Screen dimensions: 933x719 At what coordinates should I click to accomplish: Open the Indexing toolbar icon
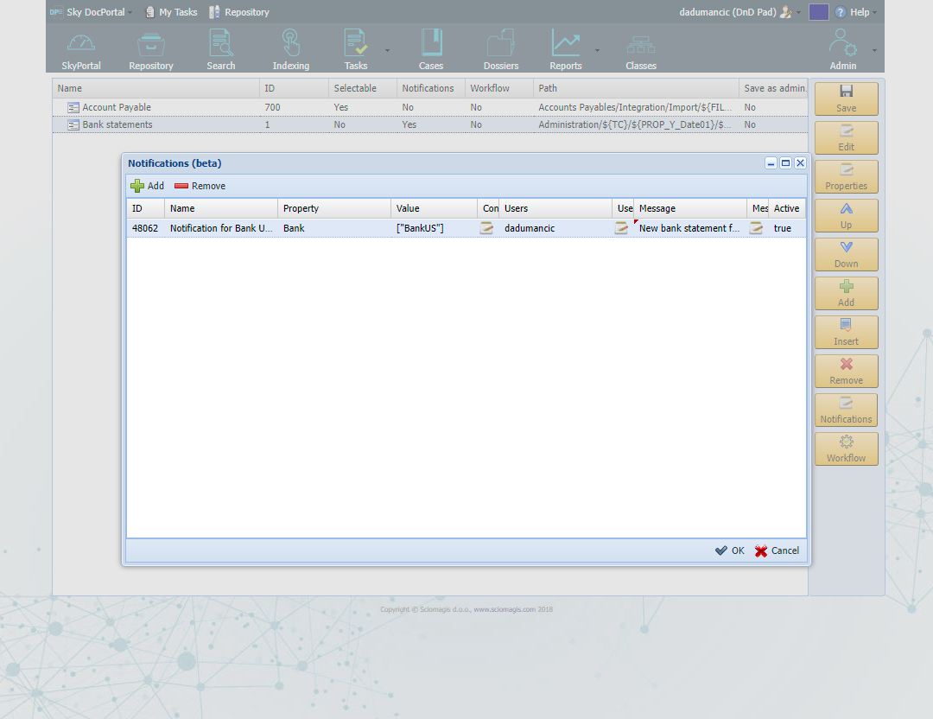click(x=291, y=48)
